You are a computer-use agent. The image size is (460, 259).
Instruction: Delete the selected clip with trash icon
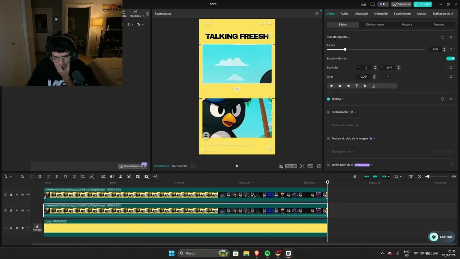pyautogui.click(x=65, y=177)
